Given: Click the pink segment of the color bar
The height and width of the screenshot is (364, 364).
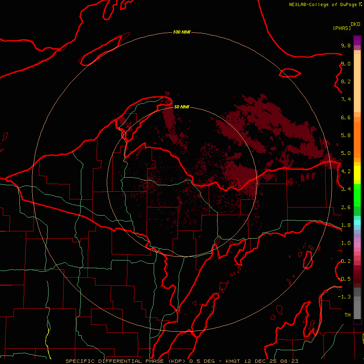Looking at the screenshot, I should click(x=357, y=245).
